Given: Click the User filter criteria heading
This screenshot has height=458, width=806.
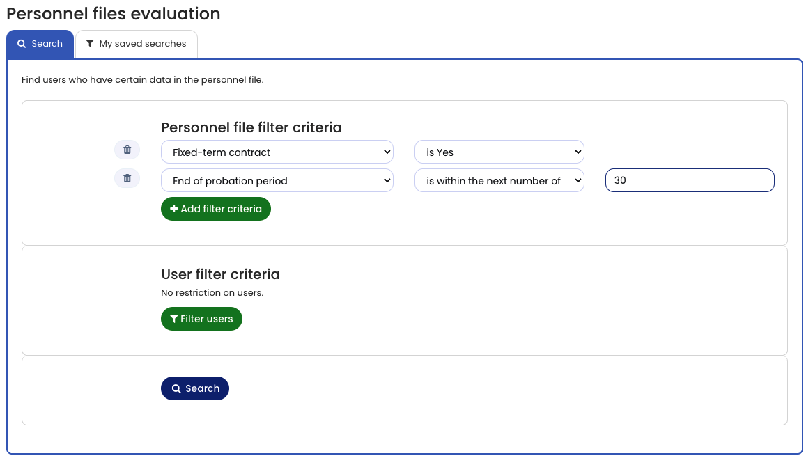Looking at the screenshot, I should click(220, 274).
